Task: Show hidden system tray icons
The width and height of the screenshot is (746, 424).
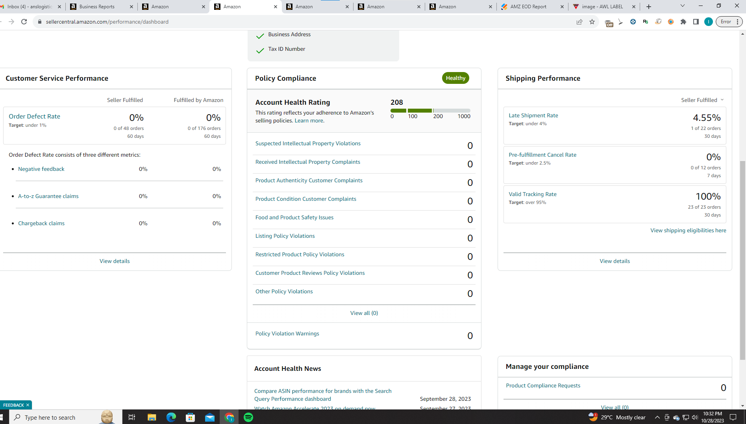Action: point(657,417)
